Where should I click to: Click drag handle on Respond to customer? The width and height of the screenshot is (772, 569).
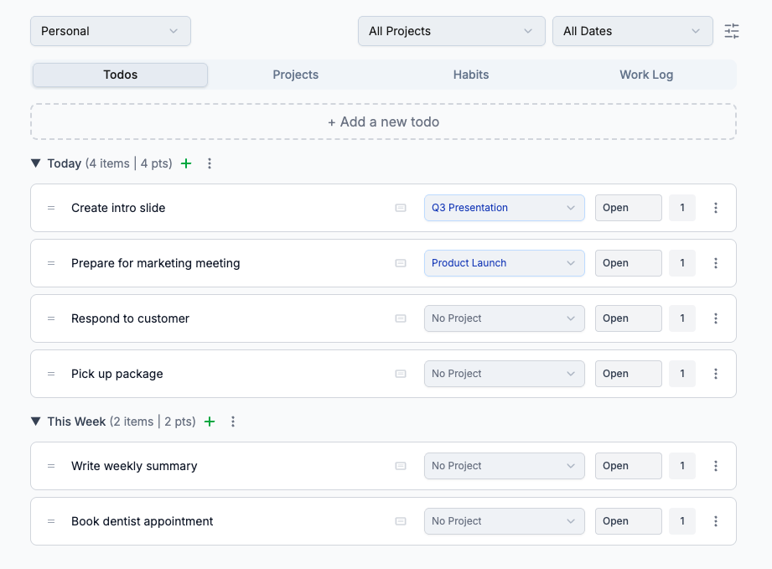coord(51,318)
